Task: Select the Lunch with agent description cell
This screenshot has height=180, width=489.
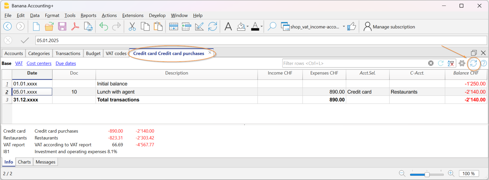Action: pos(177,92)
